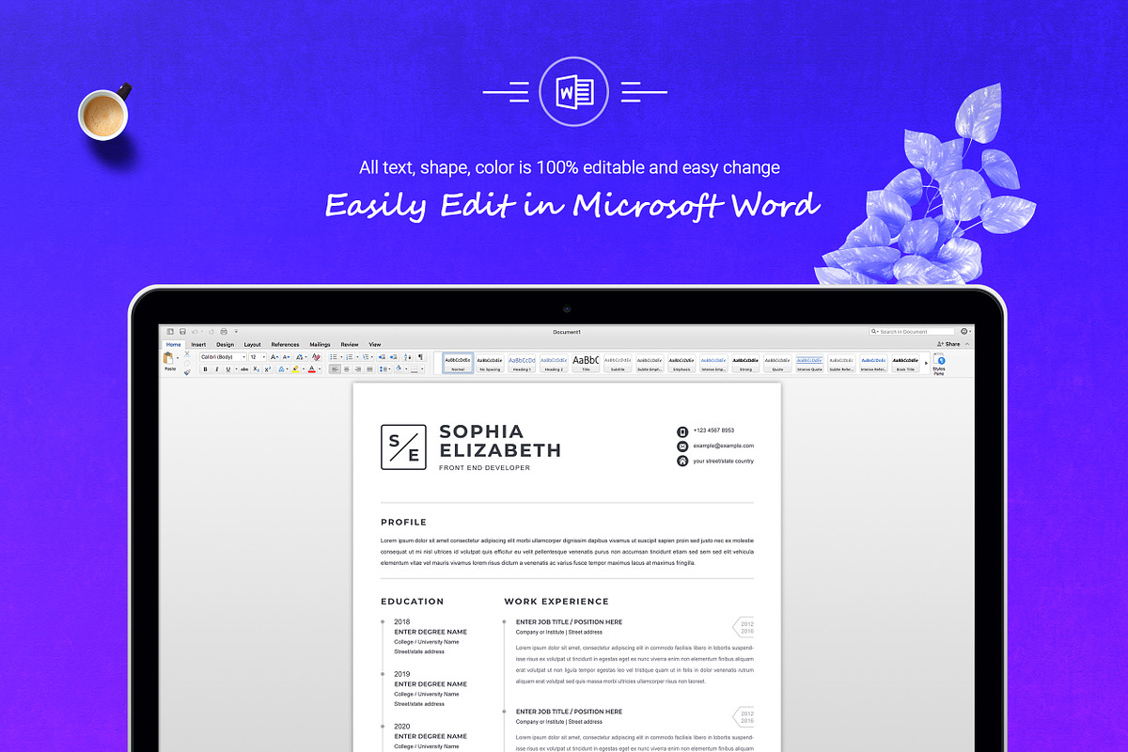Apply the Title style

(x=586, y=363)
